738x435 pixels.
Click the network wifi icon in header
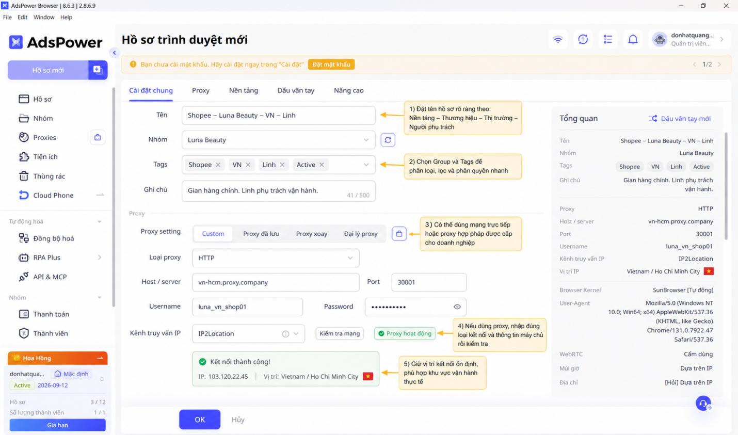coord(558,40)
